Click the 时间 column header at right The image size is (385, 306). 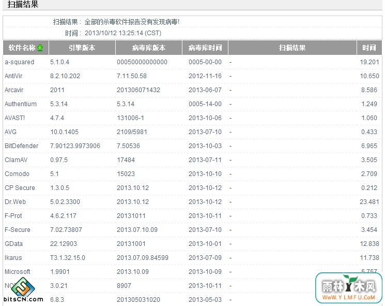coord(369,48)
